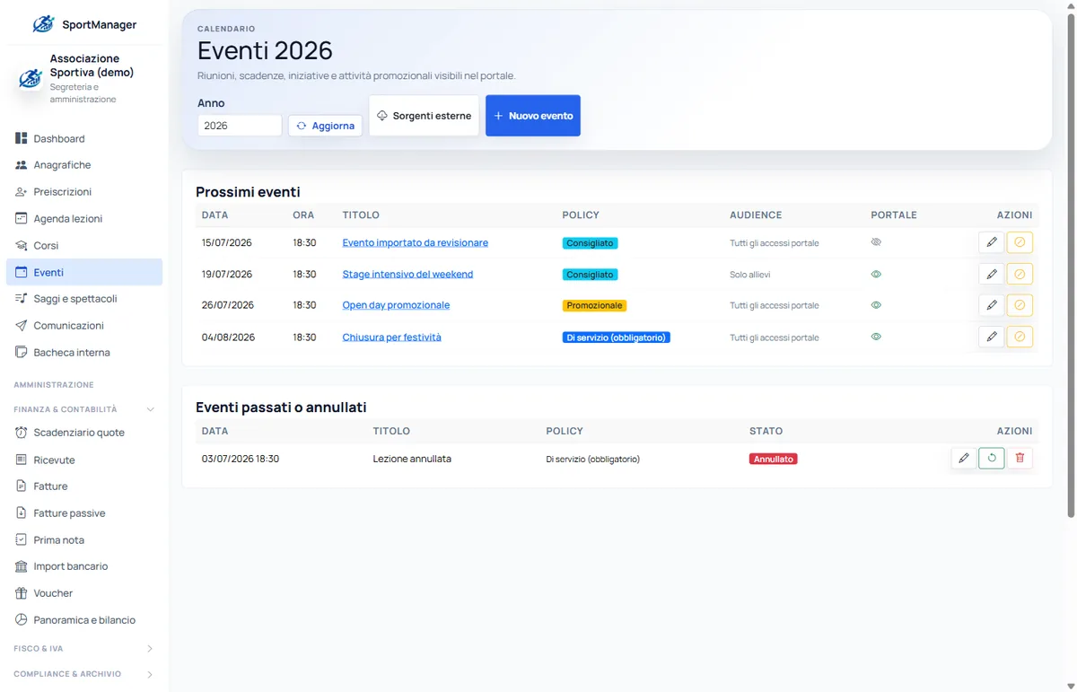Image resolution: width=1077 pixels, height=692 pixels.
Task: Toggle portal visibility for Evento importato da revisionare
Action: click(876, 242)
